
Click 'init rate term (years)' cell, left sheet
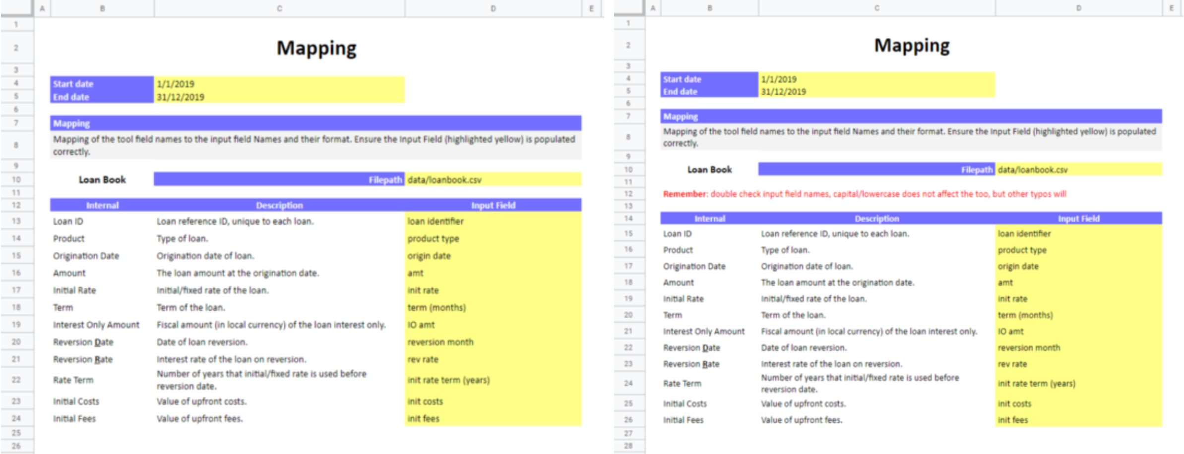click(x=493, y=380)
